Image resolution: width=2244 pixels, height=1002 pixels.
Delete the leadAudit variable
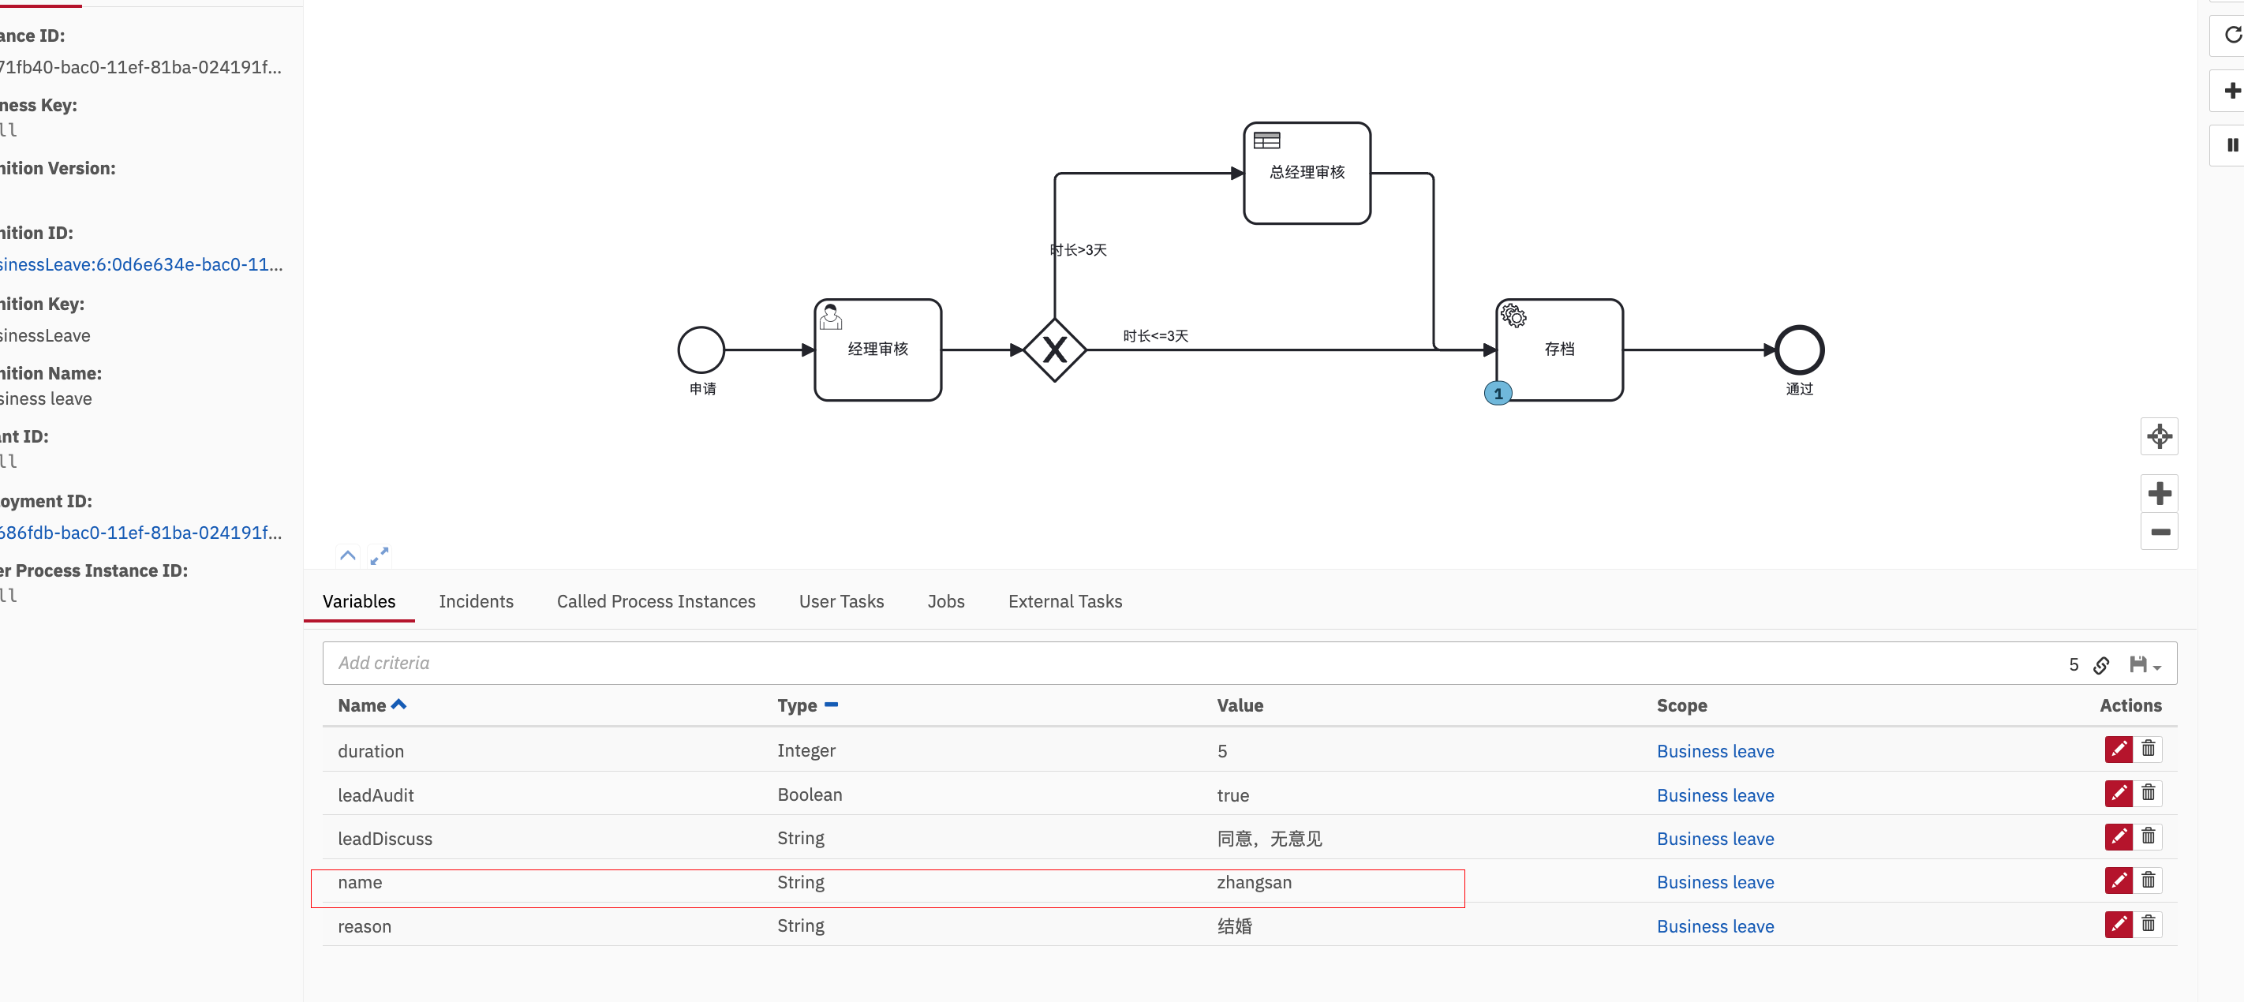(2147, 794)
